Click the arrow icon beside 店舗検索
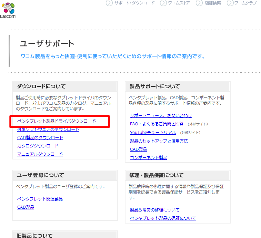This screenshot has width=261, height=238. click(199, 3)
